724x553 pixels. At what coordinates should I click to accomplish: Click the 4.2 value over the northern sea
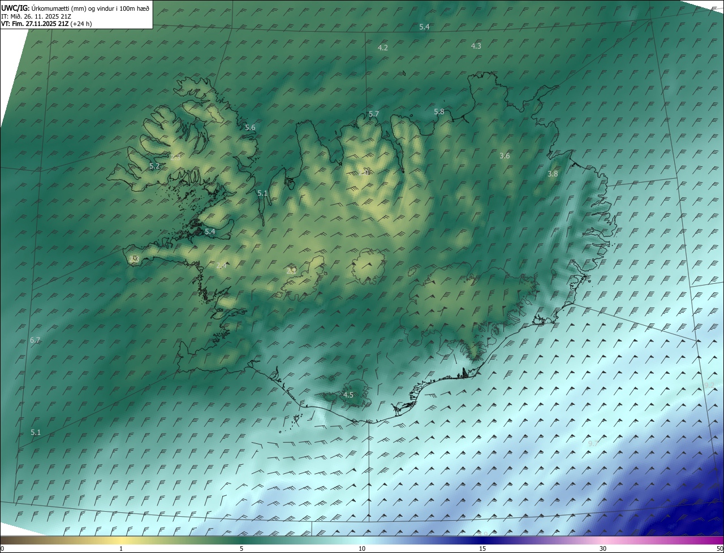(383, 47)
